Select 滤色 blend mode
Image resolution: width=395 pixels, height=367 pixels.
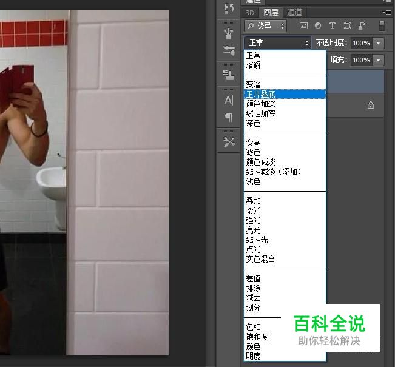point(285,152)
